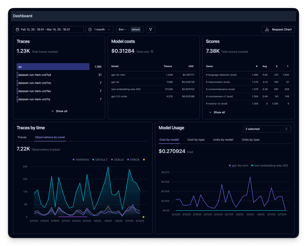Click the conciseness-v1 (eval) score row
Screen dimensions: 307x246
[248, 96]
